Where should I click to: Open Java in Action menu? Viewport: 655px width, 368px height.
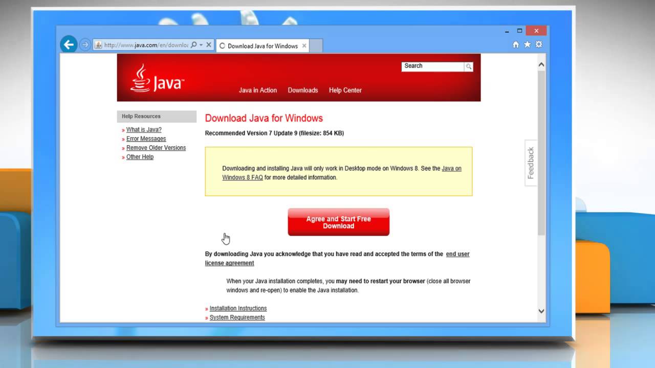258,90
